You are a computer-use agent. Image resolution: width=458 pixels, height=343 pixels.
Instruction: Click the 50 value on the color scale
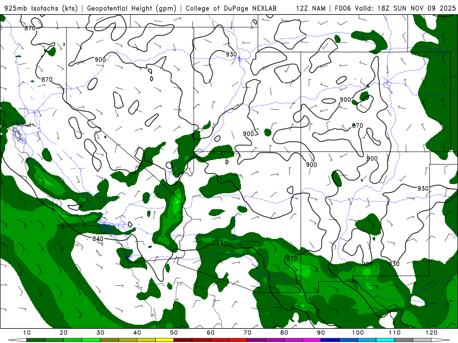tap(174, 333)
